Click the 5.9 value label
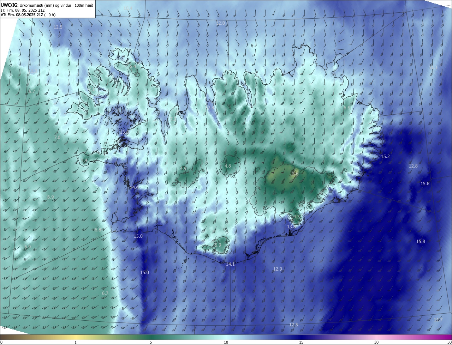The height and width of the screenshot is (345, 452). [x=218, y=245]
